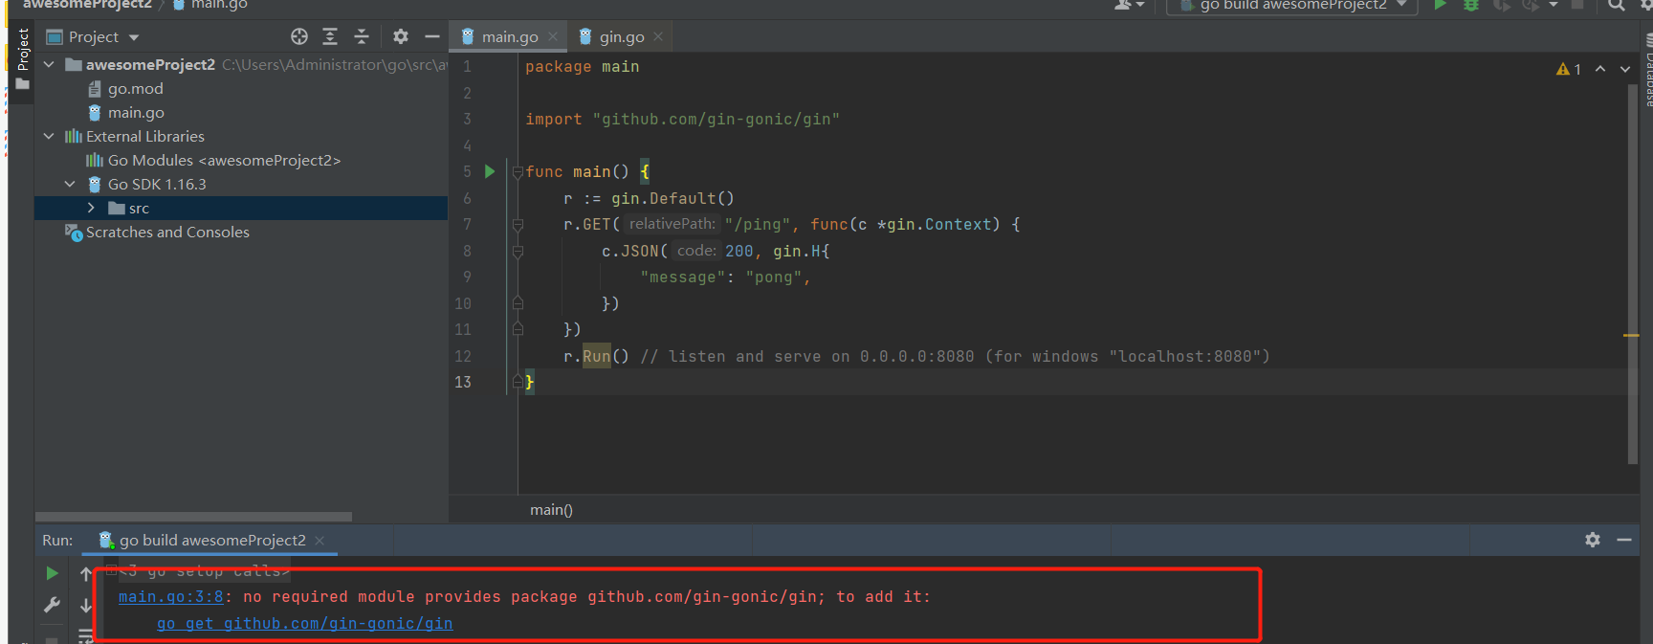Rerun build in Run panel
This screenshot has width=1653, height=644.
tap(53, 573)
